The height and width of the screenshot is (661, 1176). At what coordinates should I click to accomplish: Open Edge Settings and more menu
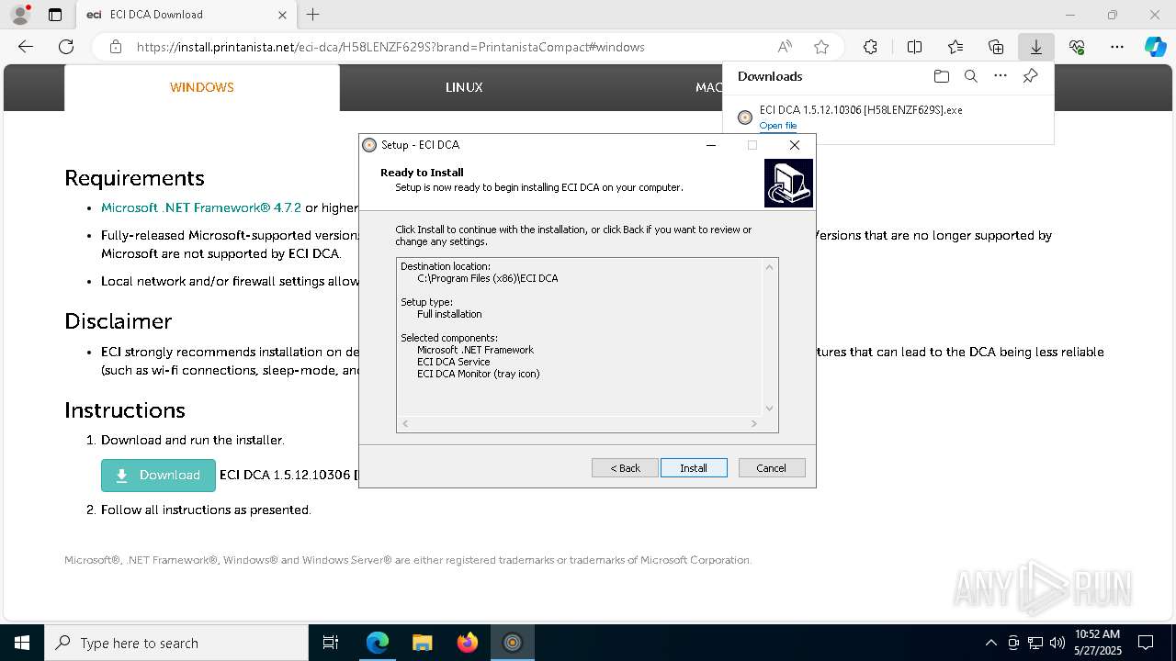click(x=1117, y=47)
